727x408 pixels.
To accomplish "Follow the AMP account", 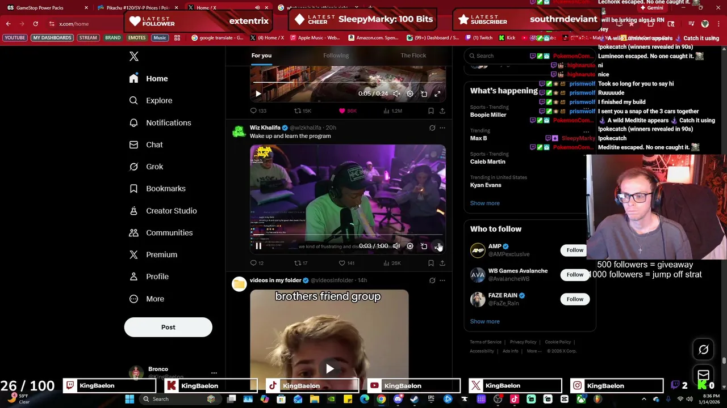I will tap(575, 250).
